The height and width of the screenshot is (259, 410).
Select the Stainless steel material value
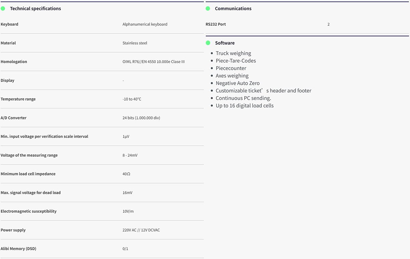[x=135, y=43]
